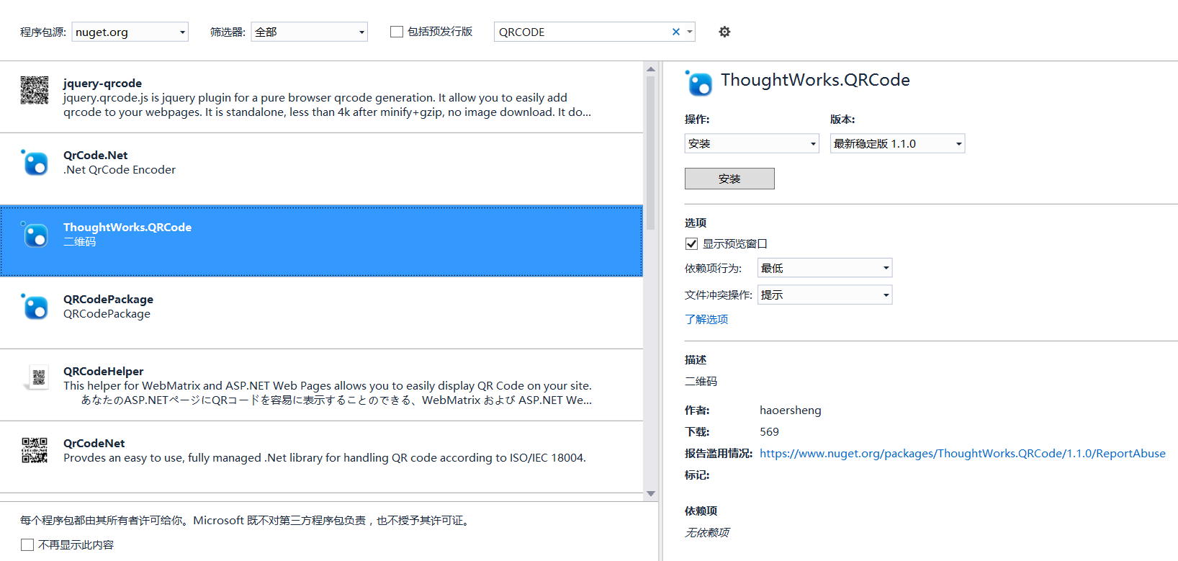Click the ThoughtWorks.QRCode heading in details pane

pyautogui.click(x=815, y=80)
